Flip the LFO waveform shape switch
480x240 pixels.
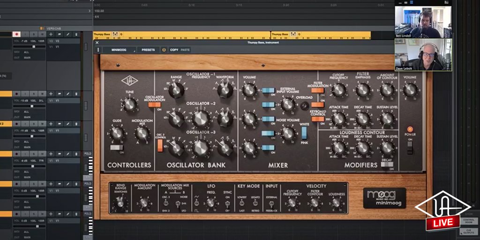[x=196, y=202]
